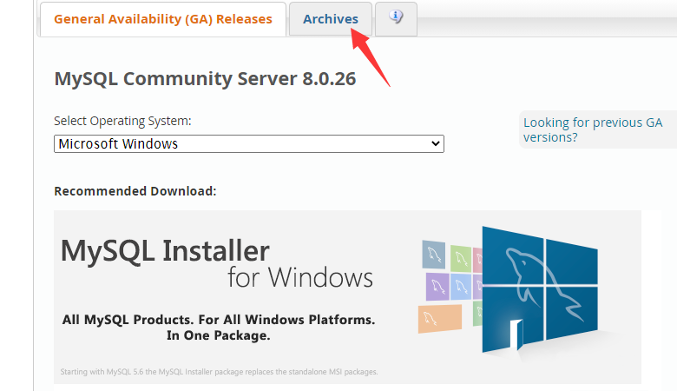Click the Windows logo dolphin graphic
Viewport: 677px width, 391px height.
(x=540, y=288)
